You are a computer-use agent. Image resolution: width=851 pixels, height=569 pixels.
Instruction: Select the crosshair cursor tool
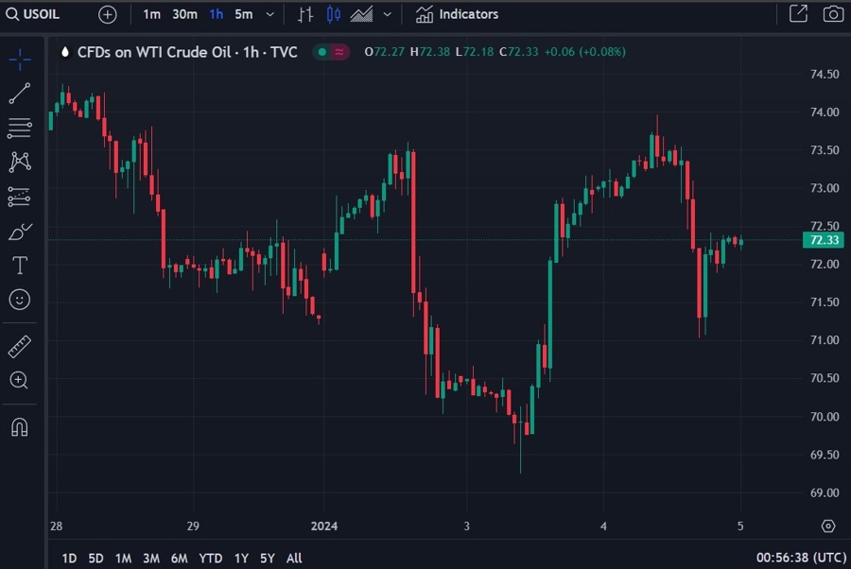[20, 60]
